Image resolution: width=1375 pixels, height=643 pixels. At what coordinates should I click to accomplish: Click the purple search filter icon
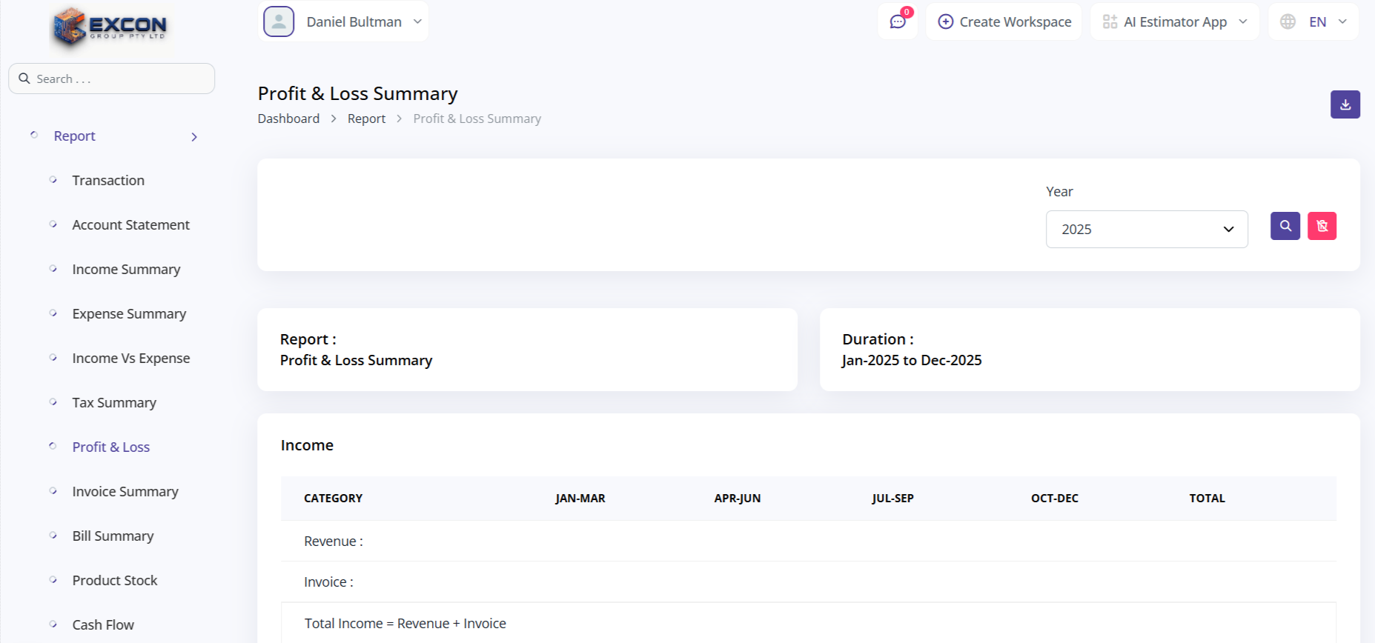click(1285, 226)
